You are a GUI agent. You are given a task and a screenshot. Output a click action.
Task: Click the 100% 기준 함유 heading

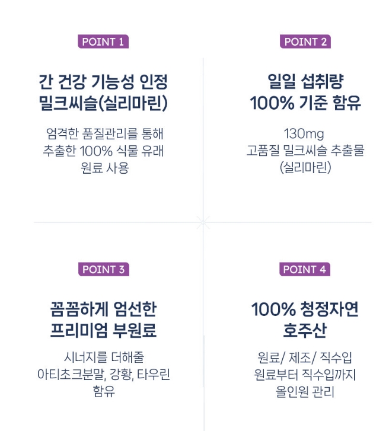pyautogui.click(x=305, y=103)
